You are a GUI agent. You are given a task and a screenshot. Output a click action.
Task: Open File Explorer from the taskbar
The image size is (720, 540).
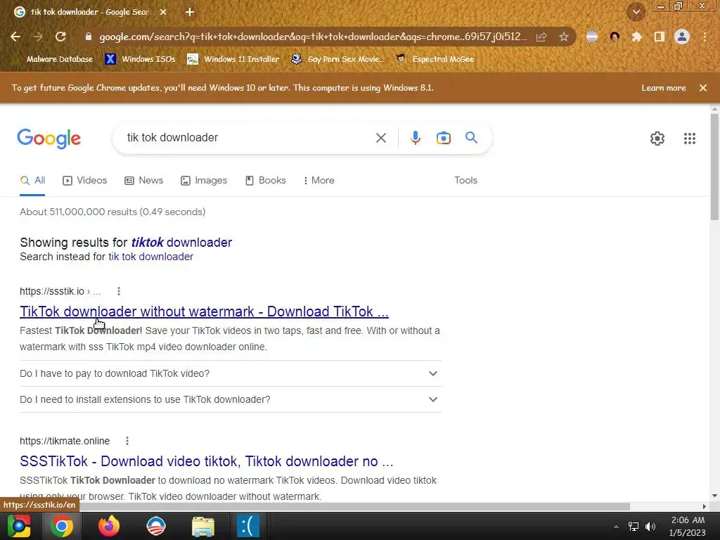(x=202, y=526)
